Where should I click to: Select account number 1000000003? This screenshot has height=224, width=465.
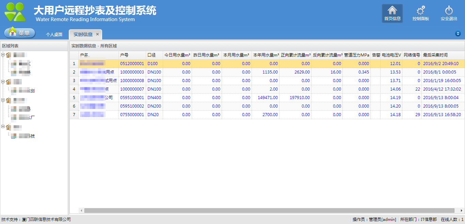coord(132,72)
